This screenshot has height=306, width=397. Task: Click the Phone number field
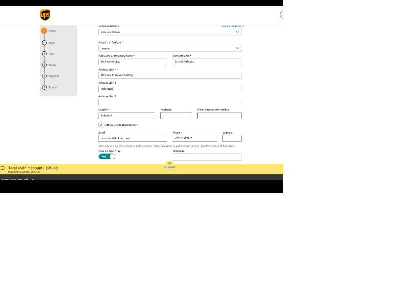(x=194, y=138)
